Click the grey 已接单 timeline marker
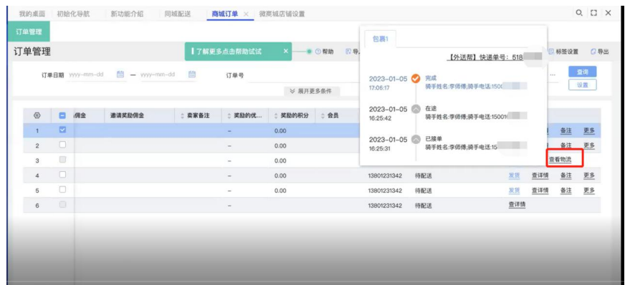The image size is (625, 285). pyautogui.click(x=416, y=140)
